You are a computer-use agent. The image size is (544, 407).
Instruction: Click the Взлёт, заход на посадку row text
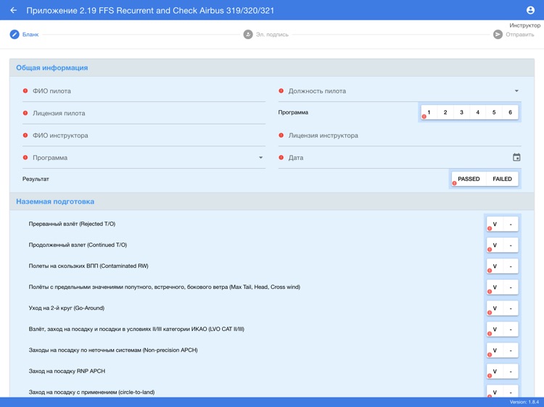(136, 329)
